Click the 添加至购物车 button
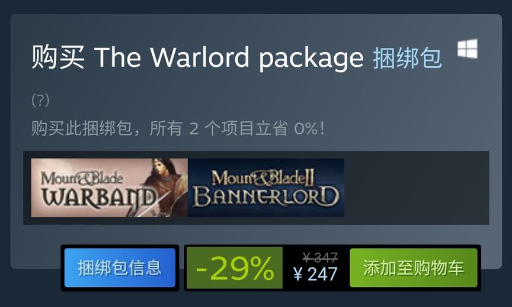The image size is (512, 307). pos(414,268)
